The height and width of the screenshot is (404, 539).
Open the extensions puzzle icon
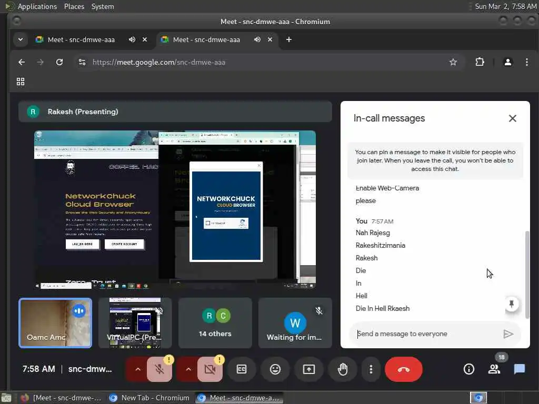(x=480, y=62)
